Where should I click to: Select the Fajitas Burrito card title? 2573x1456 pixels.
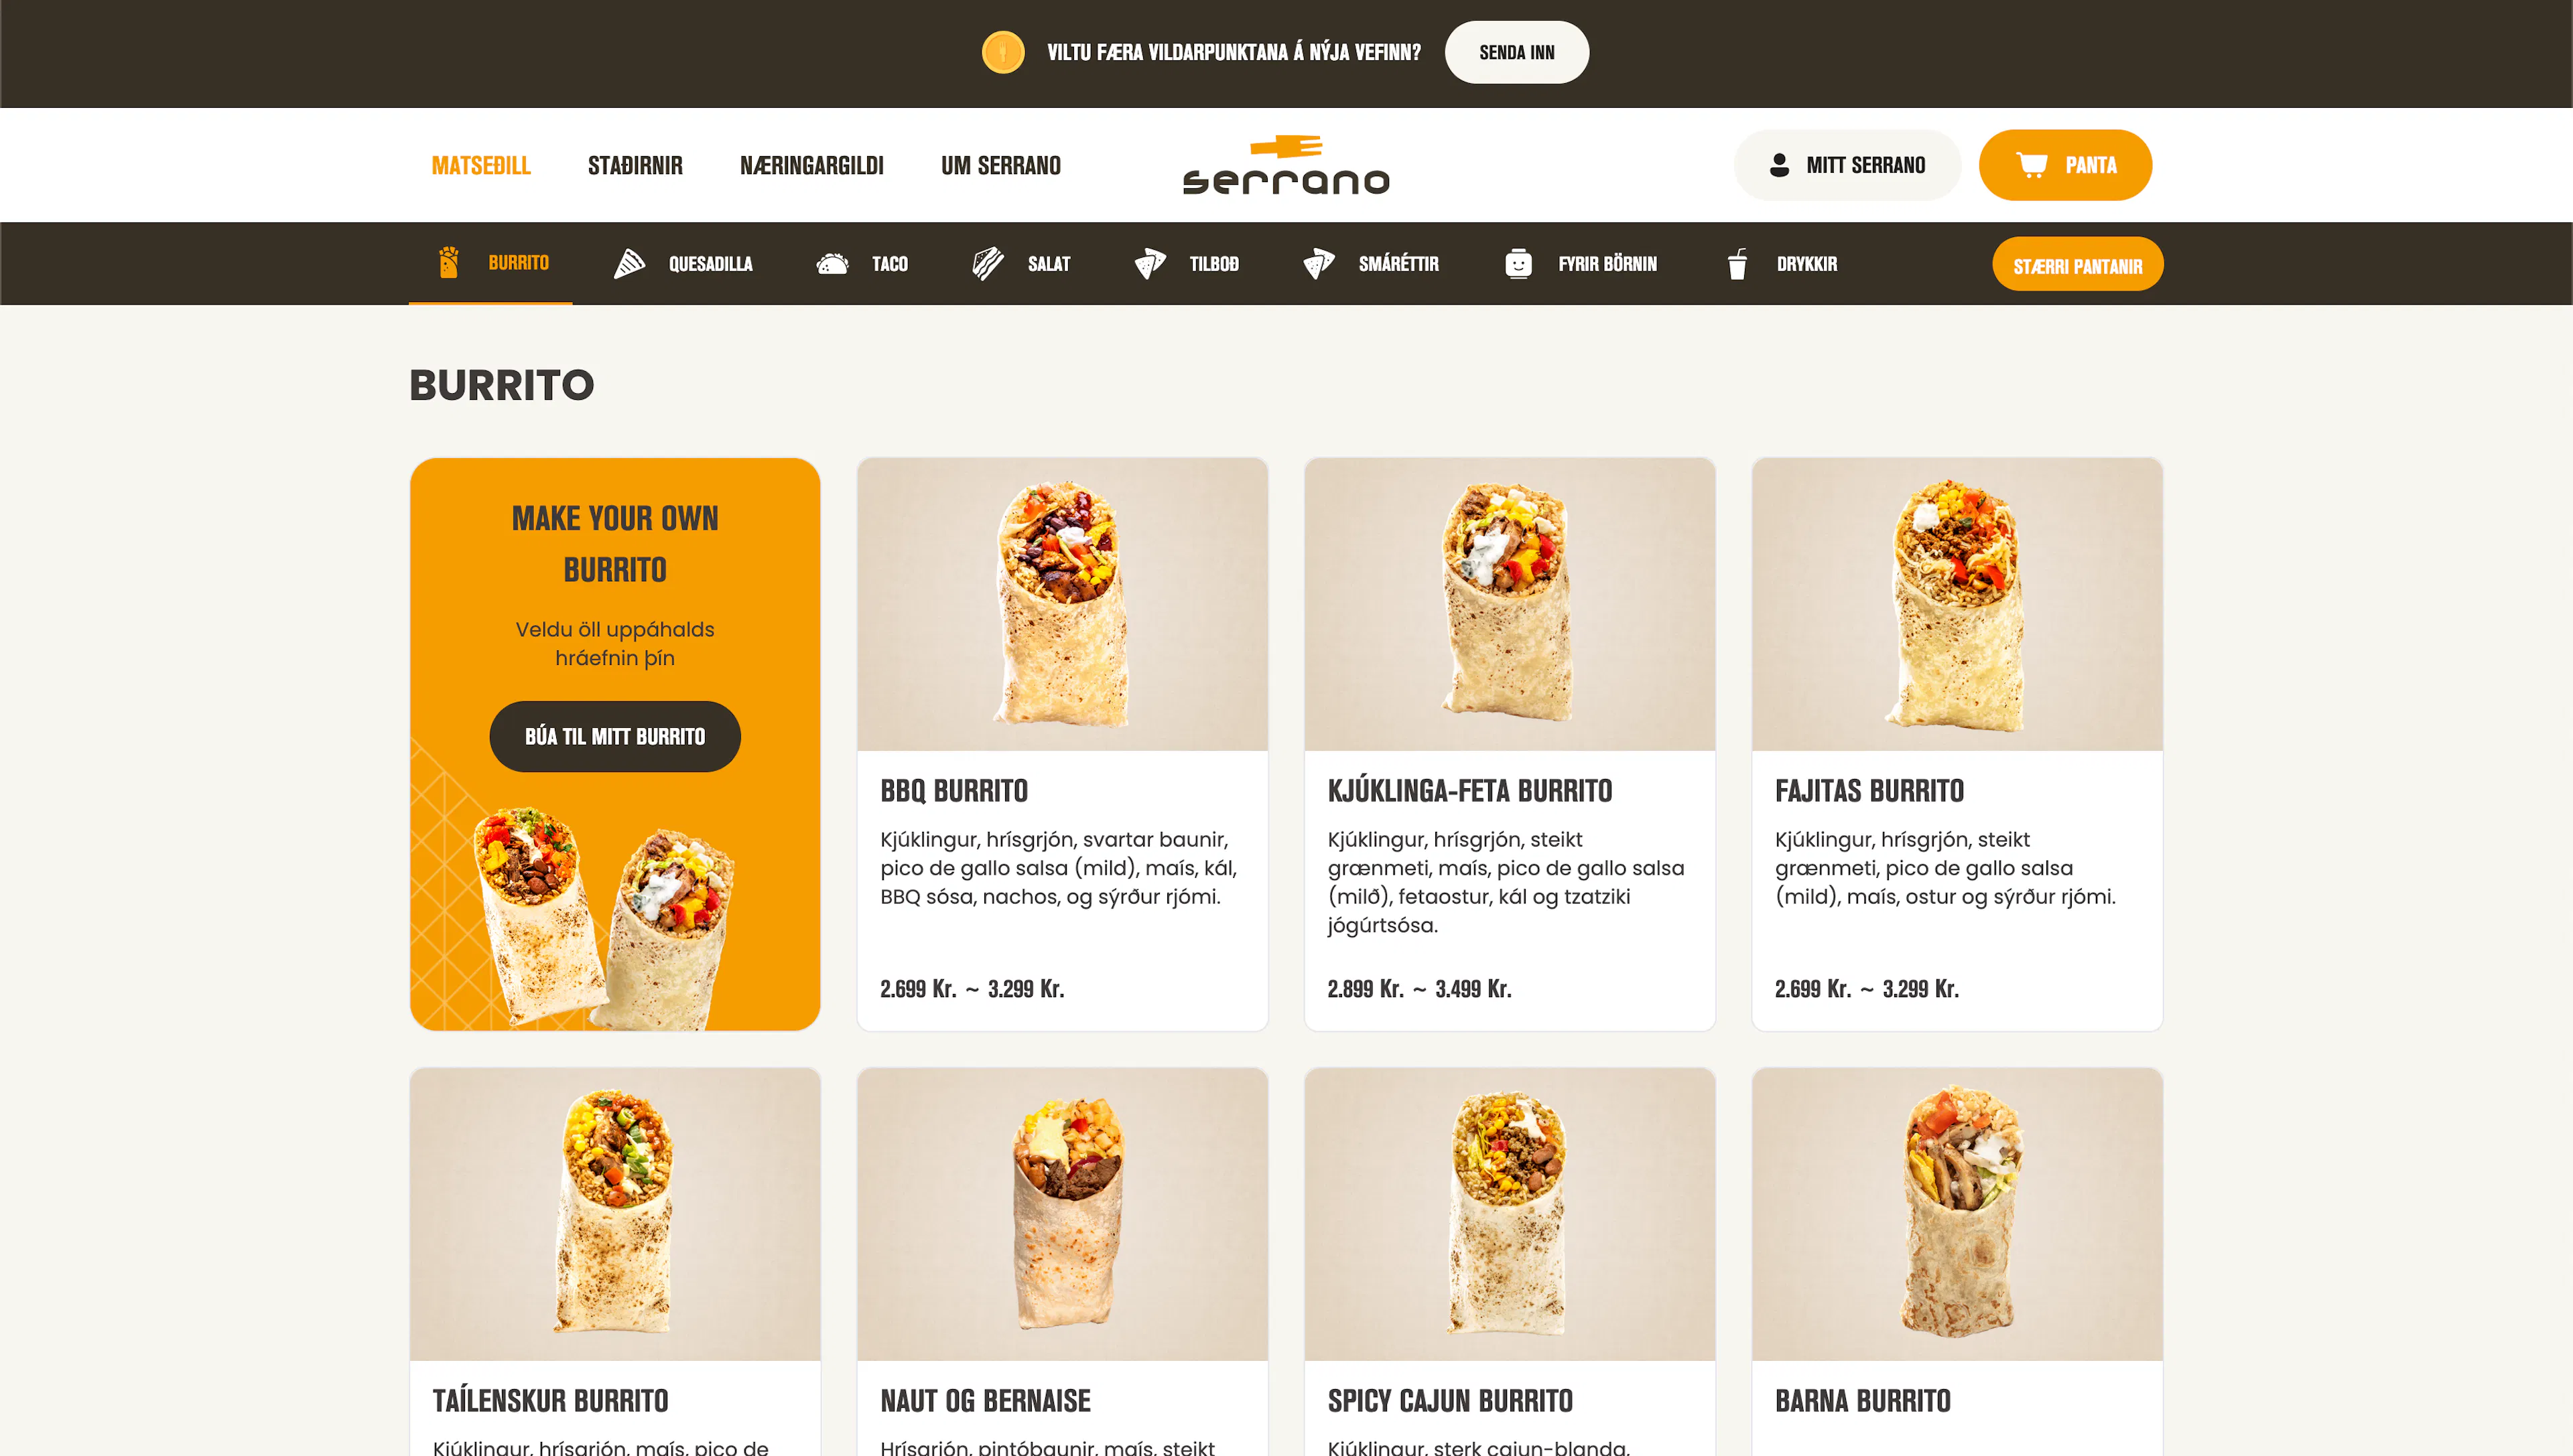pyautogui.click(x=1869, y=791)
